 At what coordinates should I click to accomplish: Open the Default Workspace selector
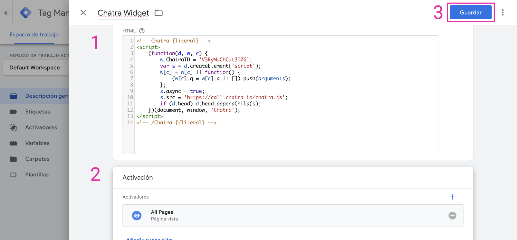coord(35,67)
